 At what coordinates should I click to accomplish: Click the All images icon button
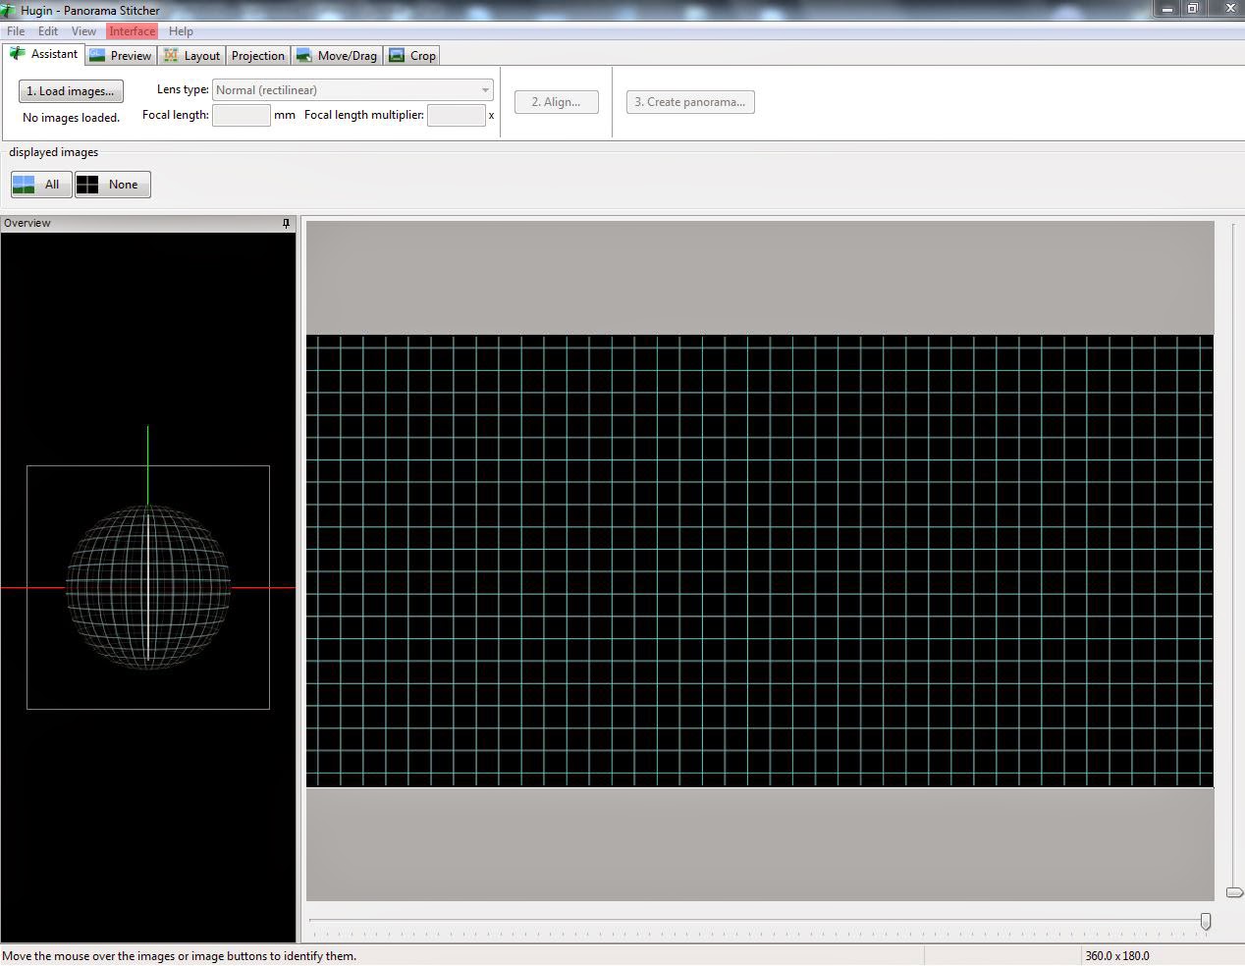click(x=22, y=184)
